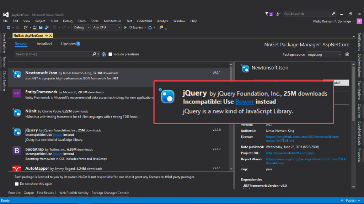The height and width of the screenshot is (204, 364).
Task: Start debugging with the green play icon
Action: pyautogui.click(x=125, y=28)
